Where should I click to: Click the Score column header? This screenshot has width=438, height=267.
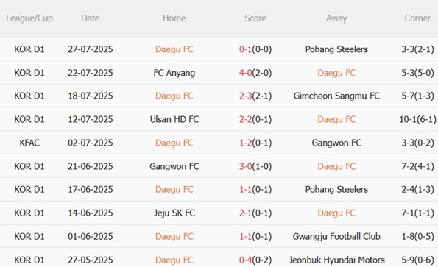(x=255, y=18)
